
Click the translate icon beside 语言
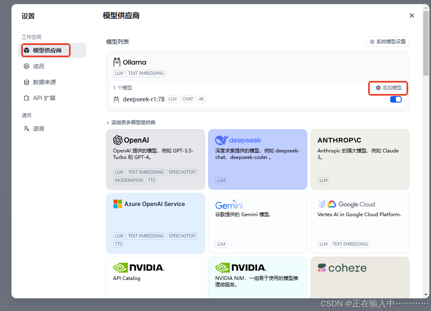[27, 129]
